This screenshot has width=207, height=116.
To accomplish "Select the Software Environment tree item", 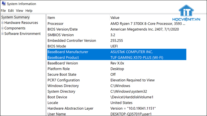I will point(22,34).
